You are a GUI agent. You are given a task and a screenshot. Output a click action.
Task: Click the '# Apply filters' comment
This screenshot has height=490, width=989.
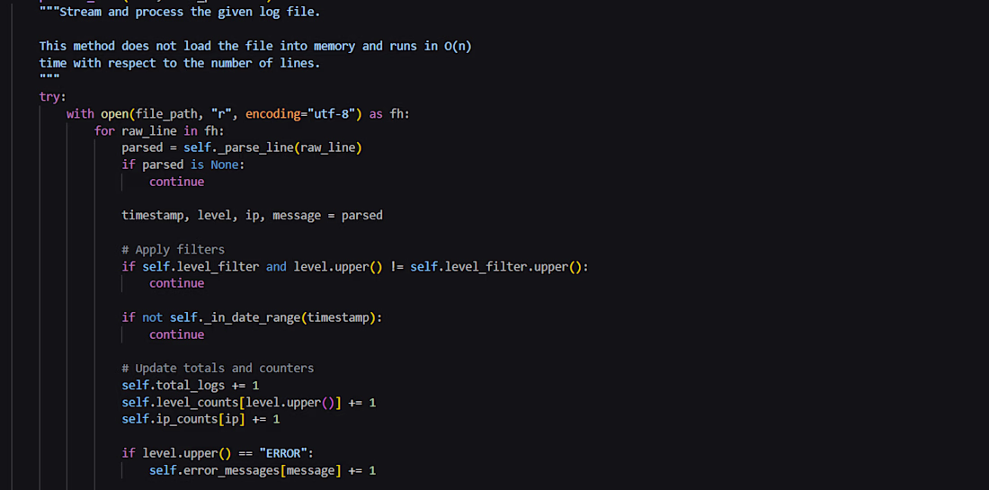click(x=173, y=250)
